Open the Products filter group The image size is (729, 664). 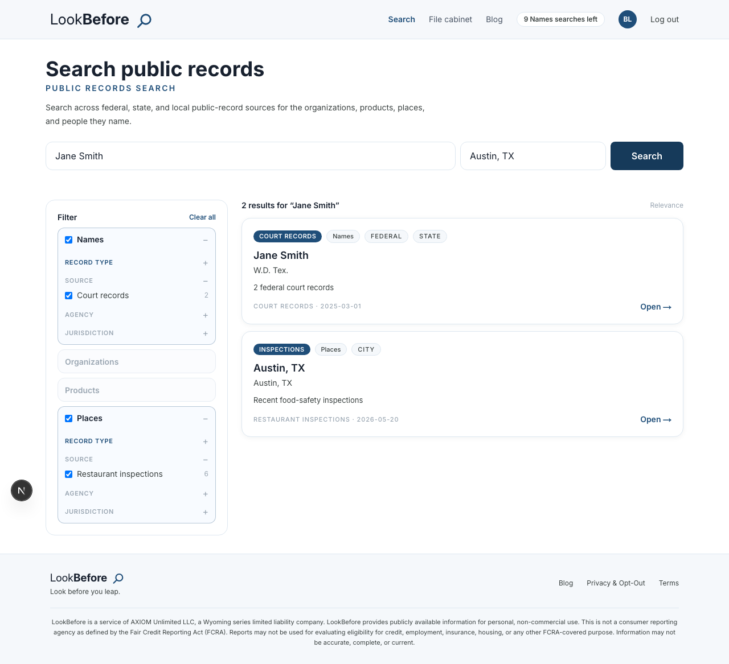click(137, 390)
